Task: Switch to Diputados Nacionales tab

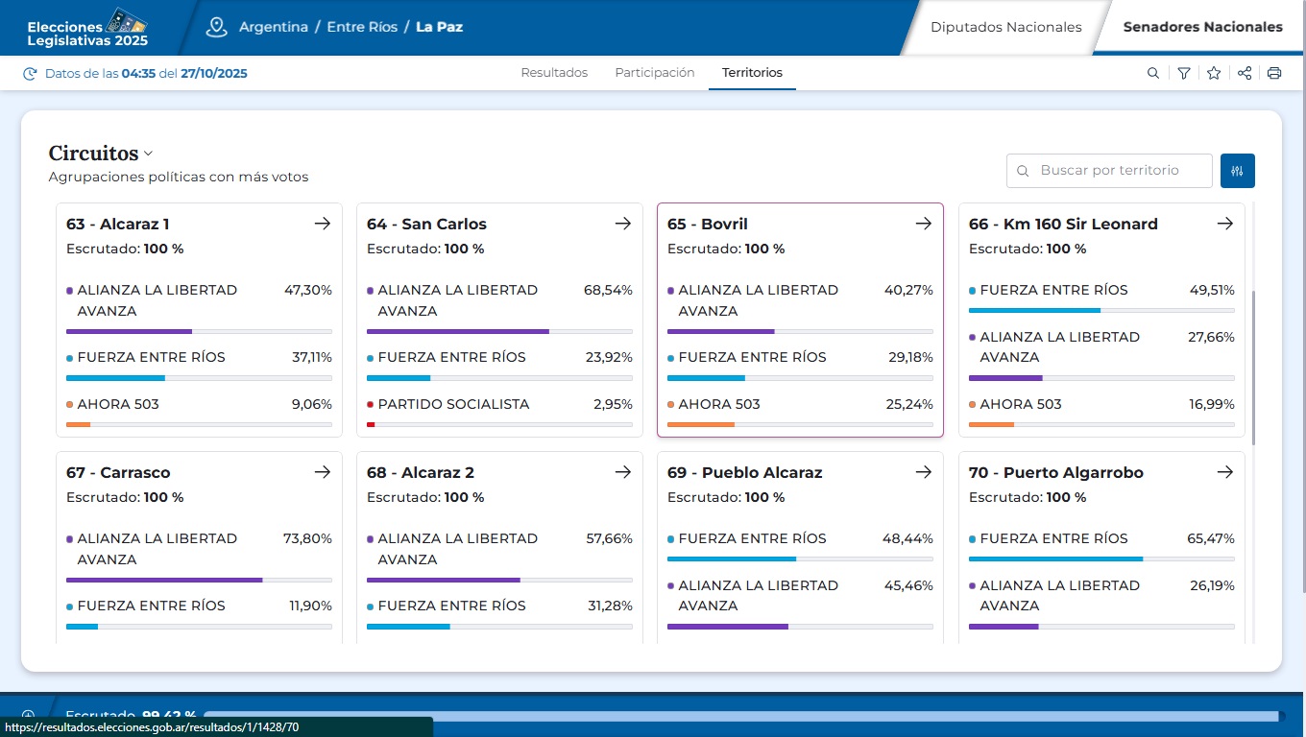Action: tap(1005, 27)
